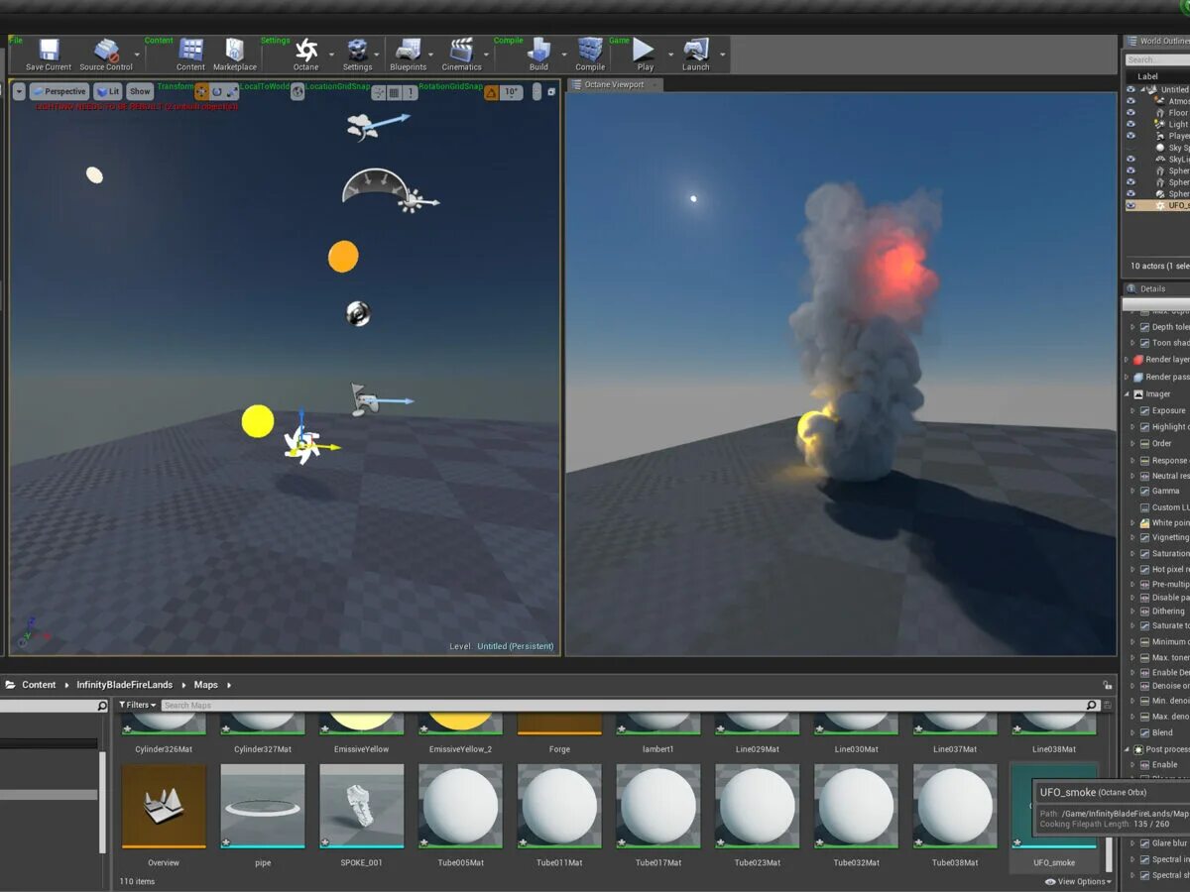Toggle visibility eye of Floor actor

(x=1130, y=113)
